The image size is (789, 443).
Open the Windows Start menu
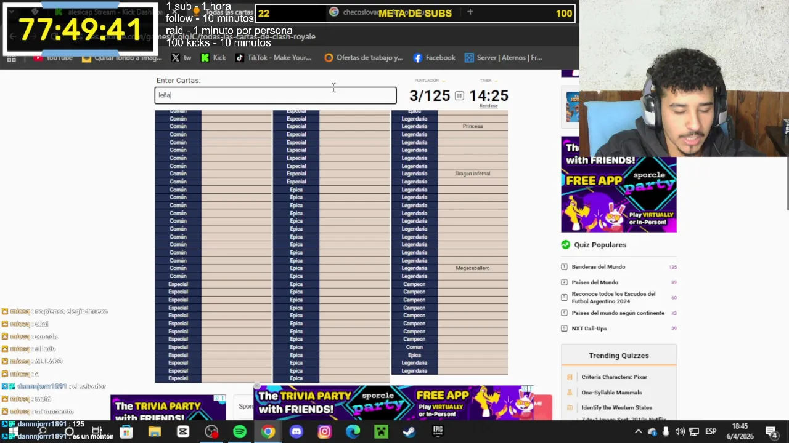click(14, 432)
